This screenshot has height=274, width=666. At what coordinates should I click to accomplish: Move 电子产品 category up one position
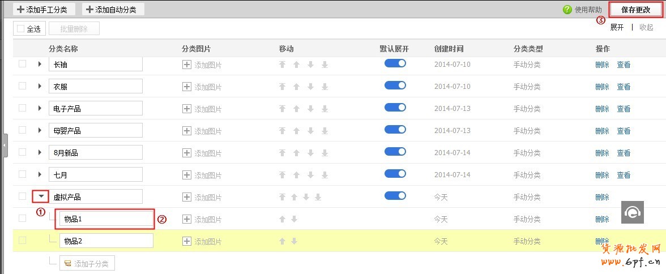[296, 109]
